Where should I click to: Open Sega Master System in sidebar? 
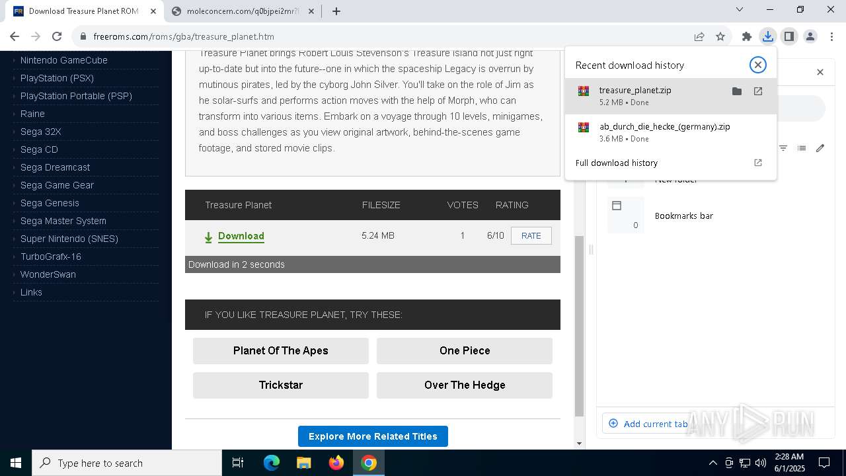pos(63,221)
